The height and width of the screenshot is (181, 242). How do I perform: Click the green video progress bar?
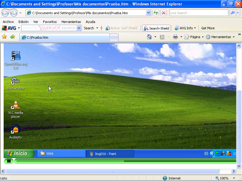121,161
